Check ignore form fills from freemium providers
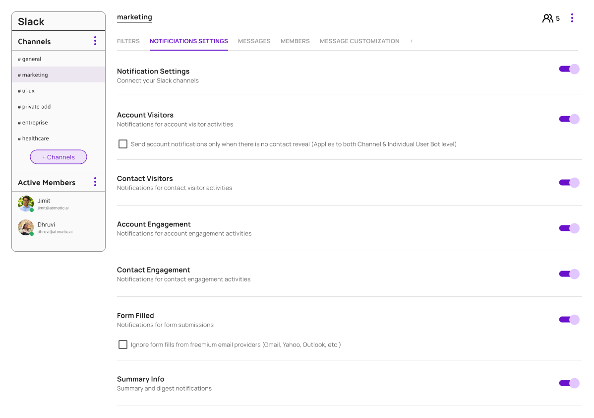Screen dimensions: 594x418 point(123,345)
